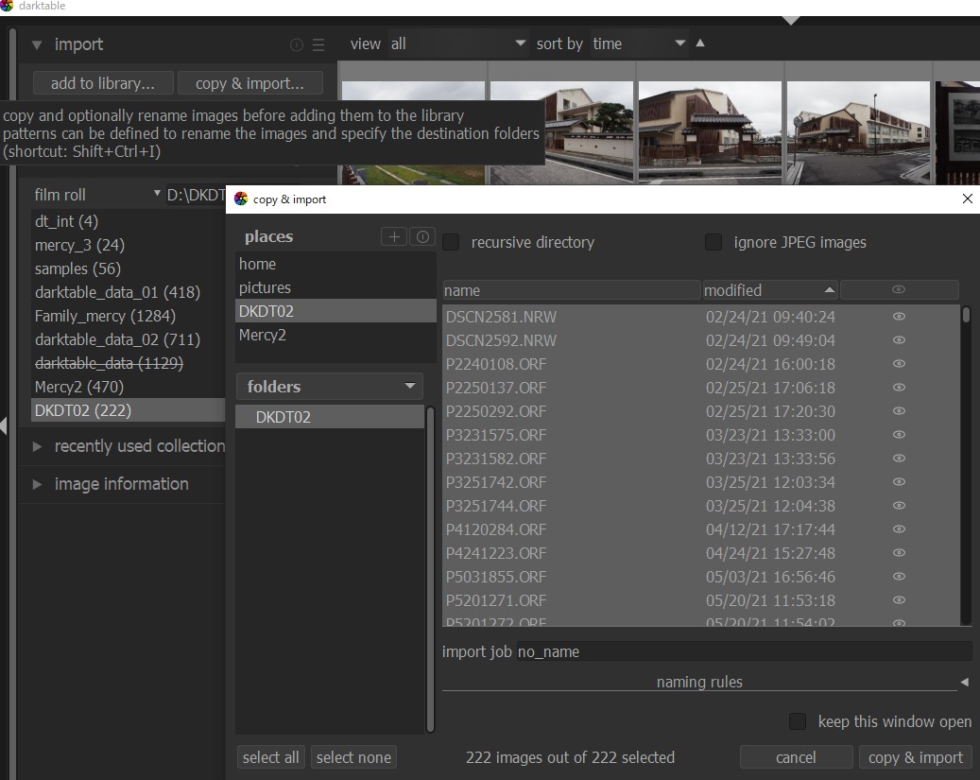Viewport: 980px width, 780px height.
Task: Add a new place with plus icon
Action: tap(394, 236)
